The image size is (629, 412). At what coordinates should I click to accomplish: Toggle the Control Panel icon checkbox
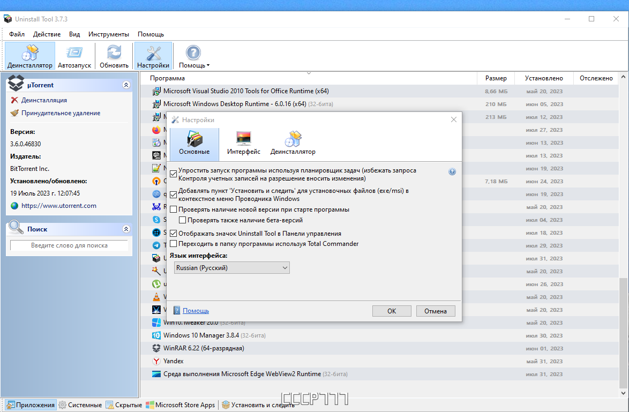(173, 234)
